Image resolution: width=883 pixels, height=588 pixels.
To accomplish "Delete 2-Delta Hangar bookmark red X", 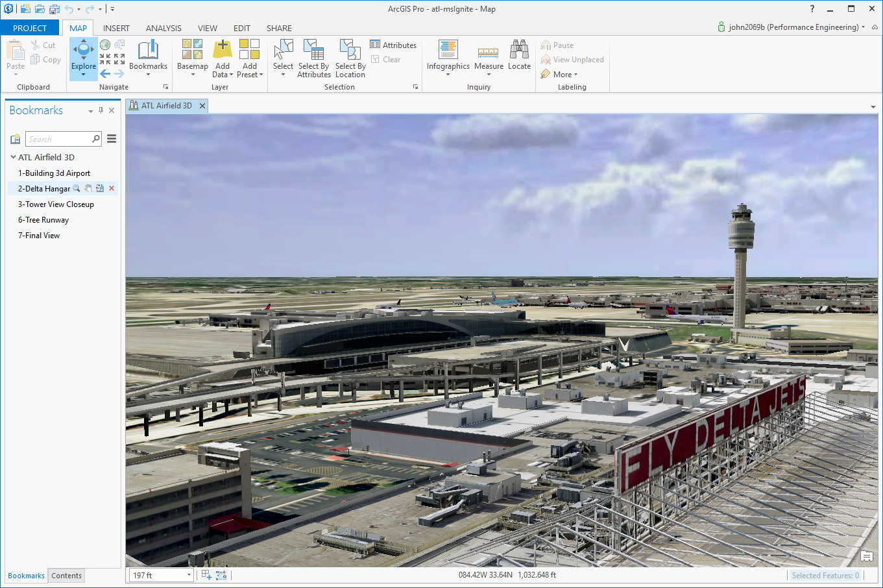I will 112,188.
